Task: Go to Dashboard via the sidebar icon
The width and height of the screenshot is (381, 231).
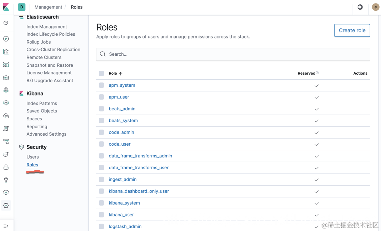Action: (x=6, y=65)
